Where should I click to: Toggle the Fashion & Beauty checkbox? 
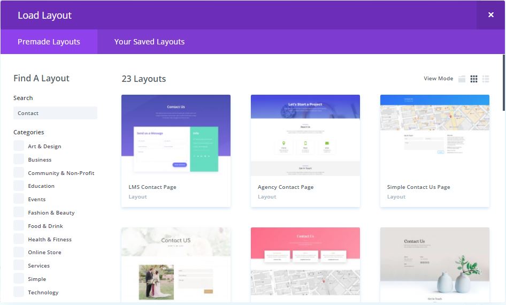19,212
